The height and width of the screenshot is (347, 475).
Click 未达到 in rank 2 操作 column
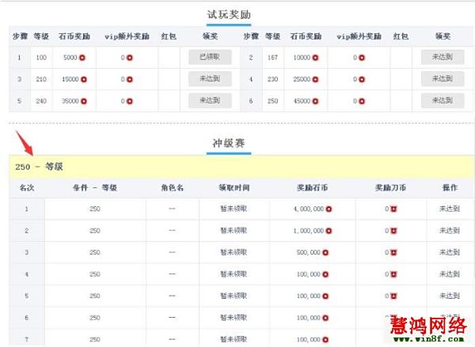click(x=450, y=231)
